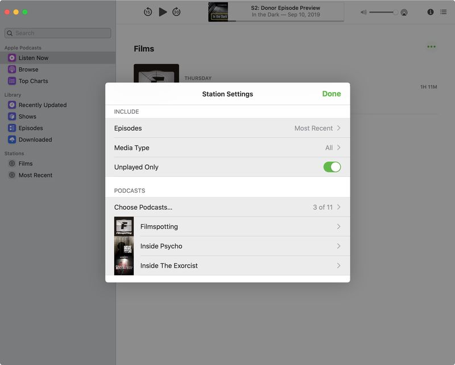The image size is (455, 365).
Task: Open Browse in the sidebar
Action: pyautogui.click(x=58, y=69)
